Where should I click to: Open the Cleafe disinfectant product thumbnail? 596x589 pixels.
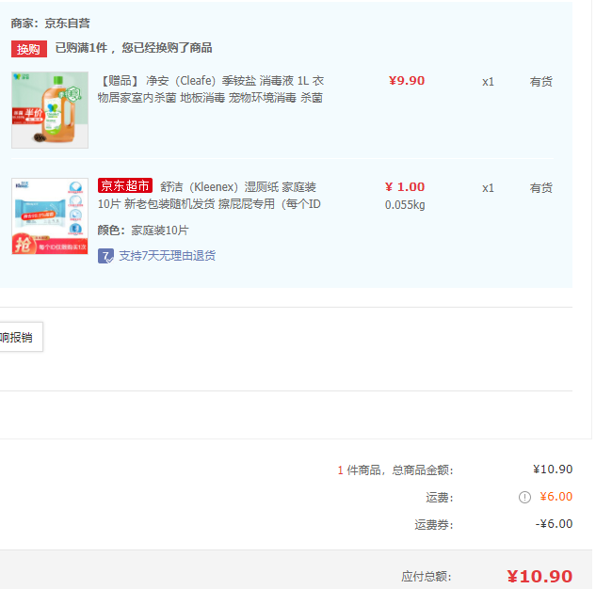click(x=50, y=110)
